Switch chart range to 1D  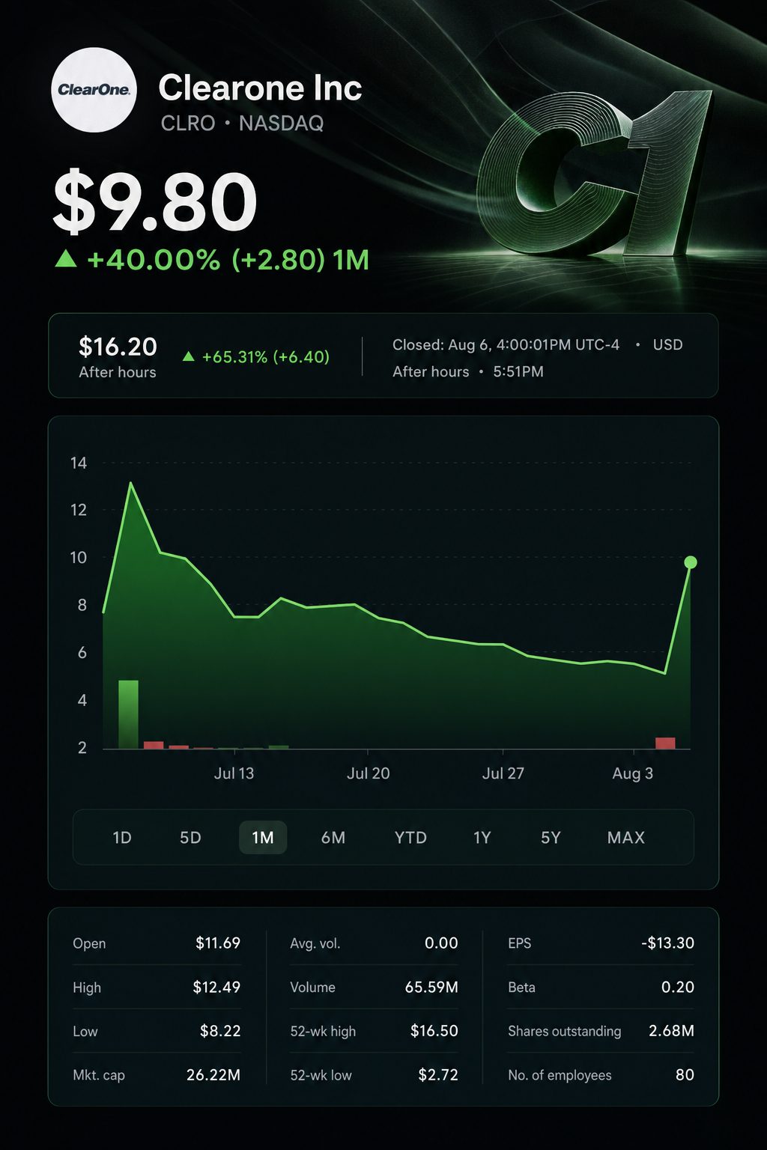coord(122,838)
